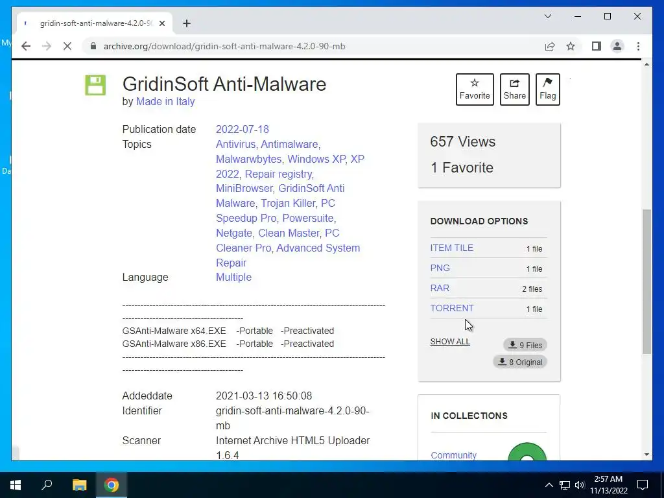Open the Powersuite topic link
The image size is (664, 498).
(307, 218)
